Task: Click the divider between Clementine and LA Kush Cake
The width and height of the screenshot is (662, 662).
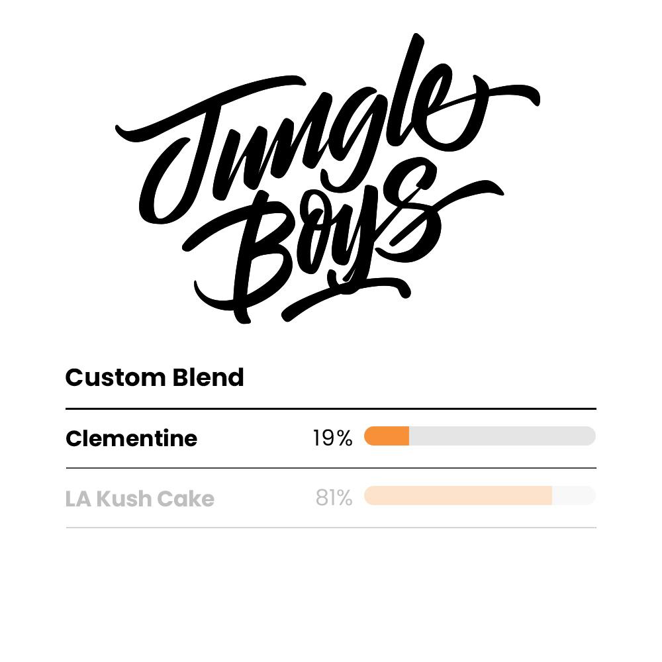Action: [x=331, y=468]
